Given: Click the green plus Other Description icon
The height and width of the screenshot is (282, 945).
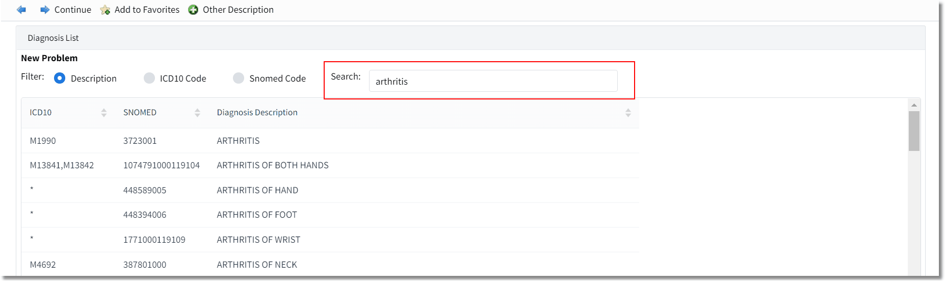Looking at the screenshot, I should [x=193, y=10].
